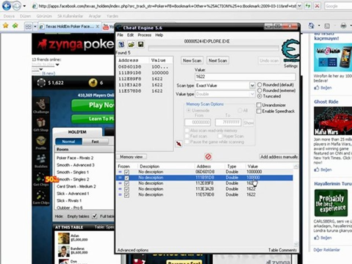
Task: Select Rounded (default) radio button
Action: 260,85
